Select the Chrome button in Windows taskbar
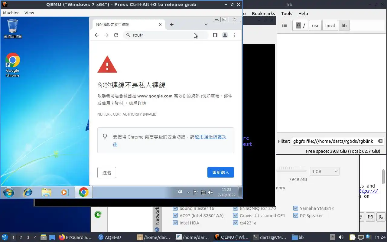Viewport: 387px width, 242px height. (84, 192)
